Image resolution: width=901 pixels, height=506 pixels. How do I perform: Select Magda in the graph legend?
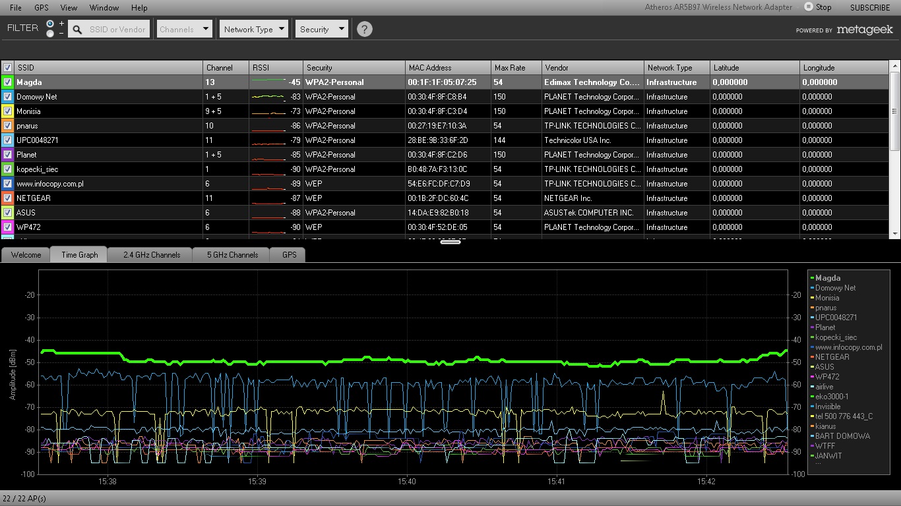[828, 278]
